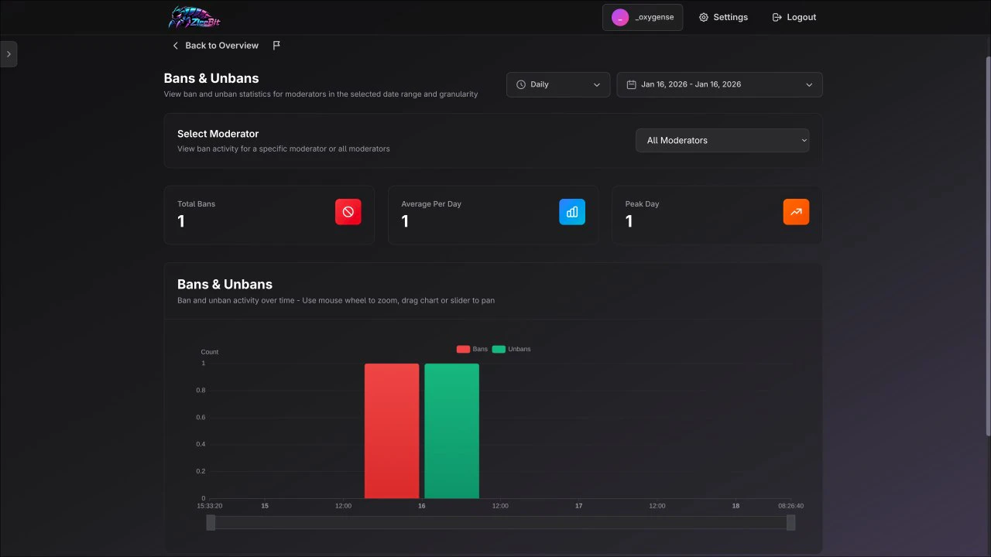The width and height of the screenshot is (991, 557).
Task: Click the clock icon in the Daily selector
Action: [520, 84]
